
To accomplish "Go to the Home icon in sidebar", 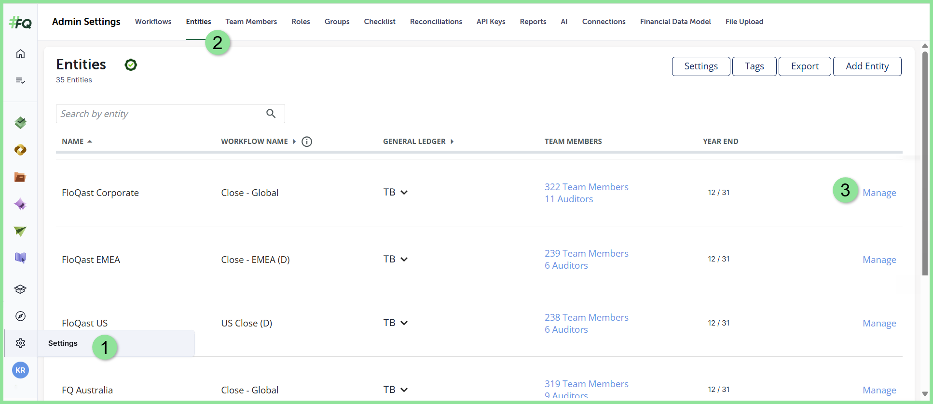I will click(20, 54).
